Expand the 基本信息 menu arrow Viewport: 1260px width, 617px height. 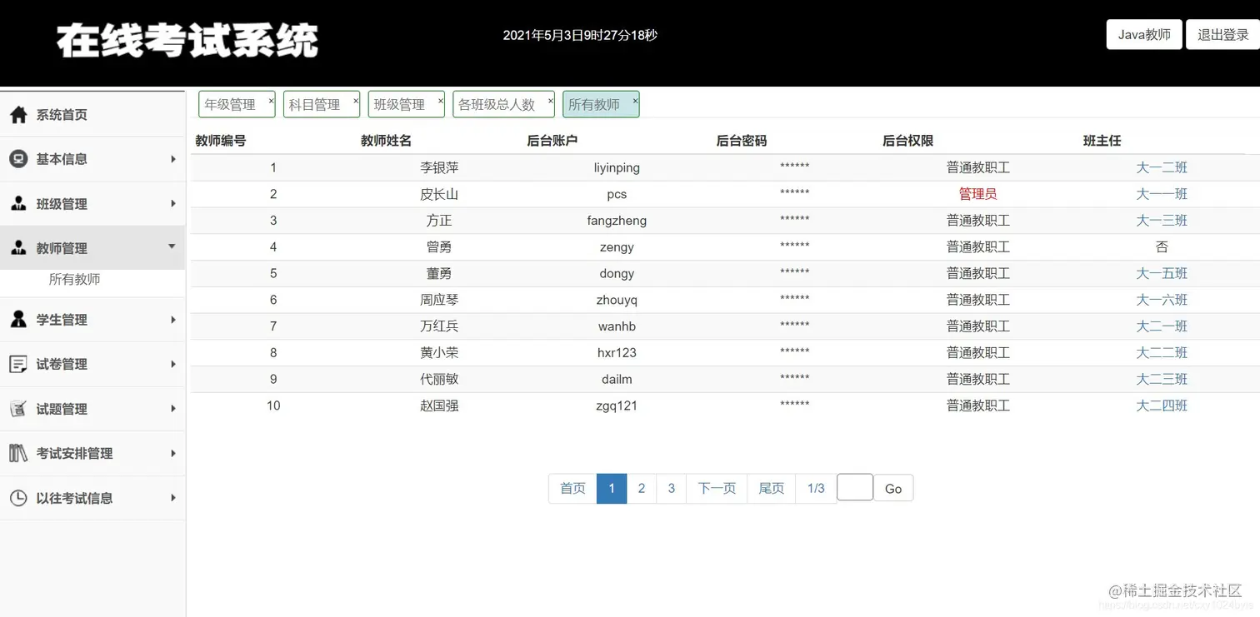(173, 159)
